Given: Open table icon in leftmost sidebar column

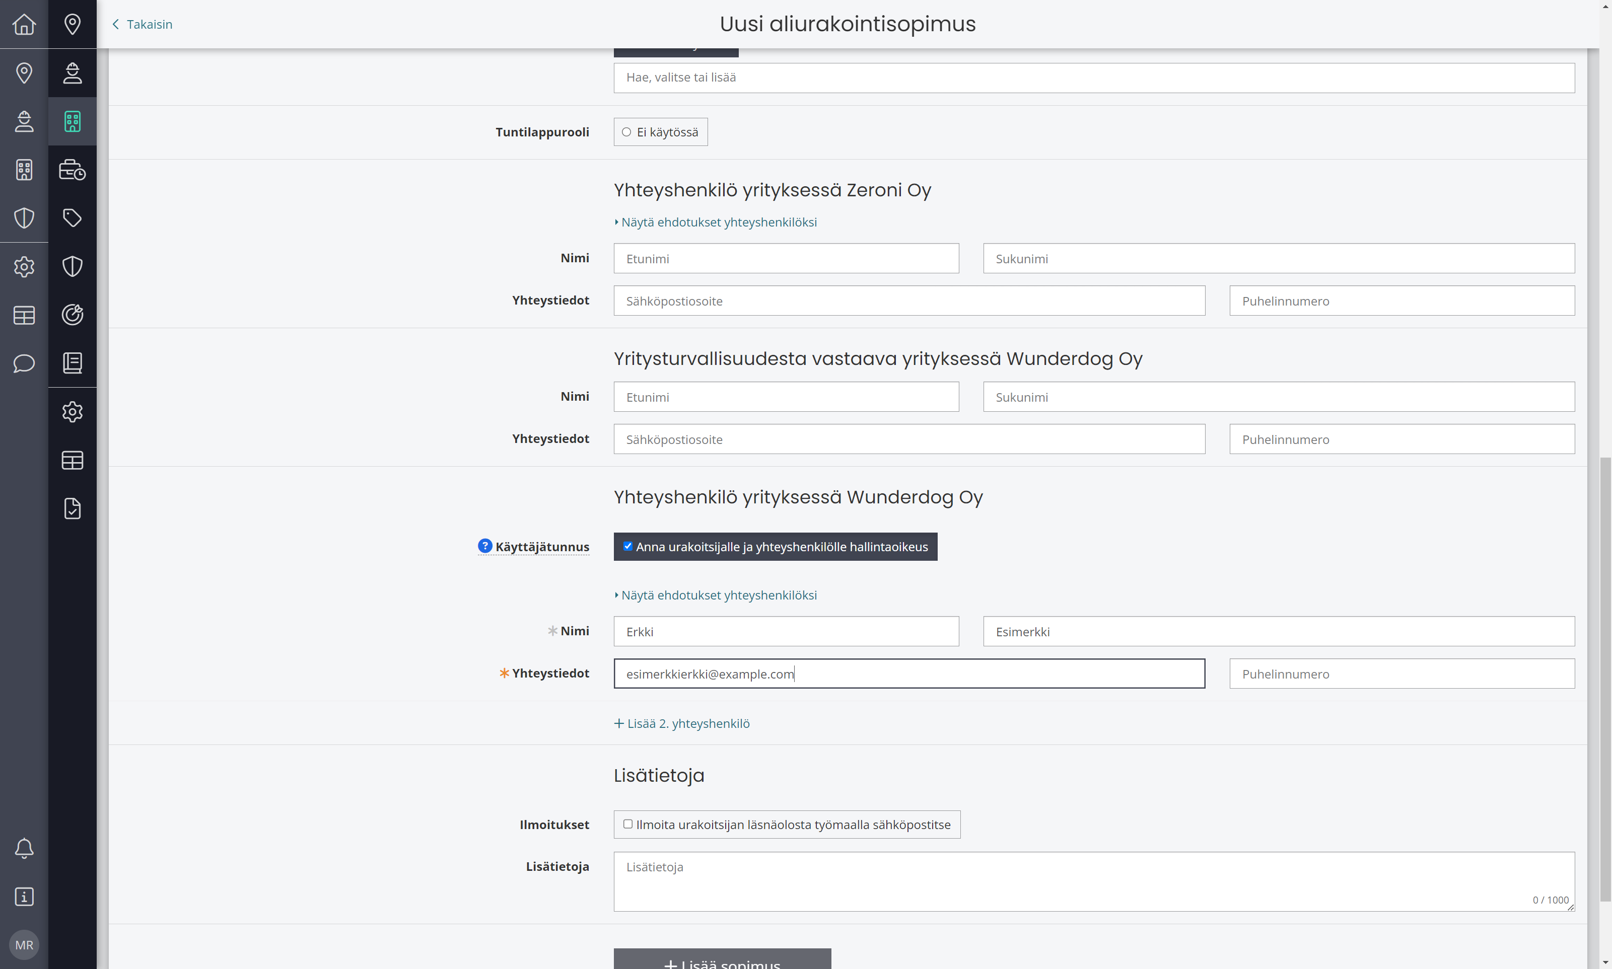Looking at the screenshot, I should point(24,315).
